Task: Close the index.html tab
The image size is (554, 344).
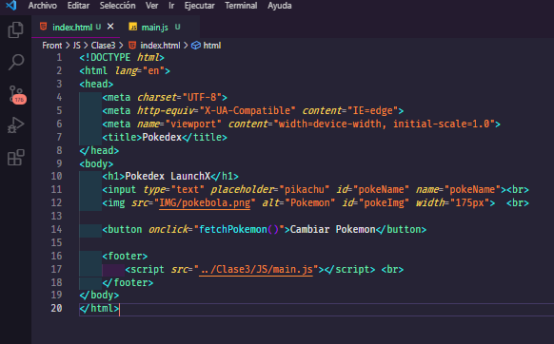Action: pos(110,27)
